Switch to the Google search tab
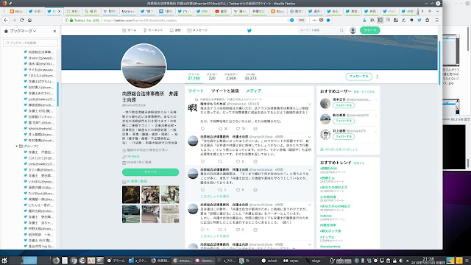This screenshot has height=265, width=471. point(91,11)
